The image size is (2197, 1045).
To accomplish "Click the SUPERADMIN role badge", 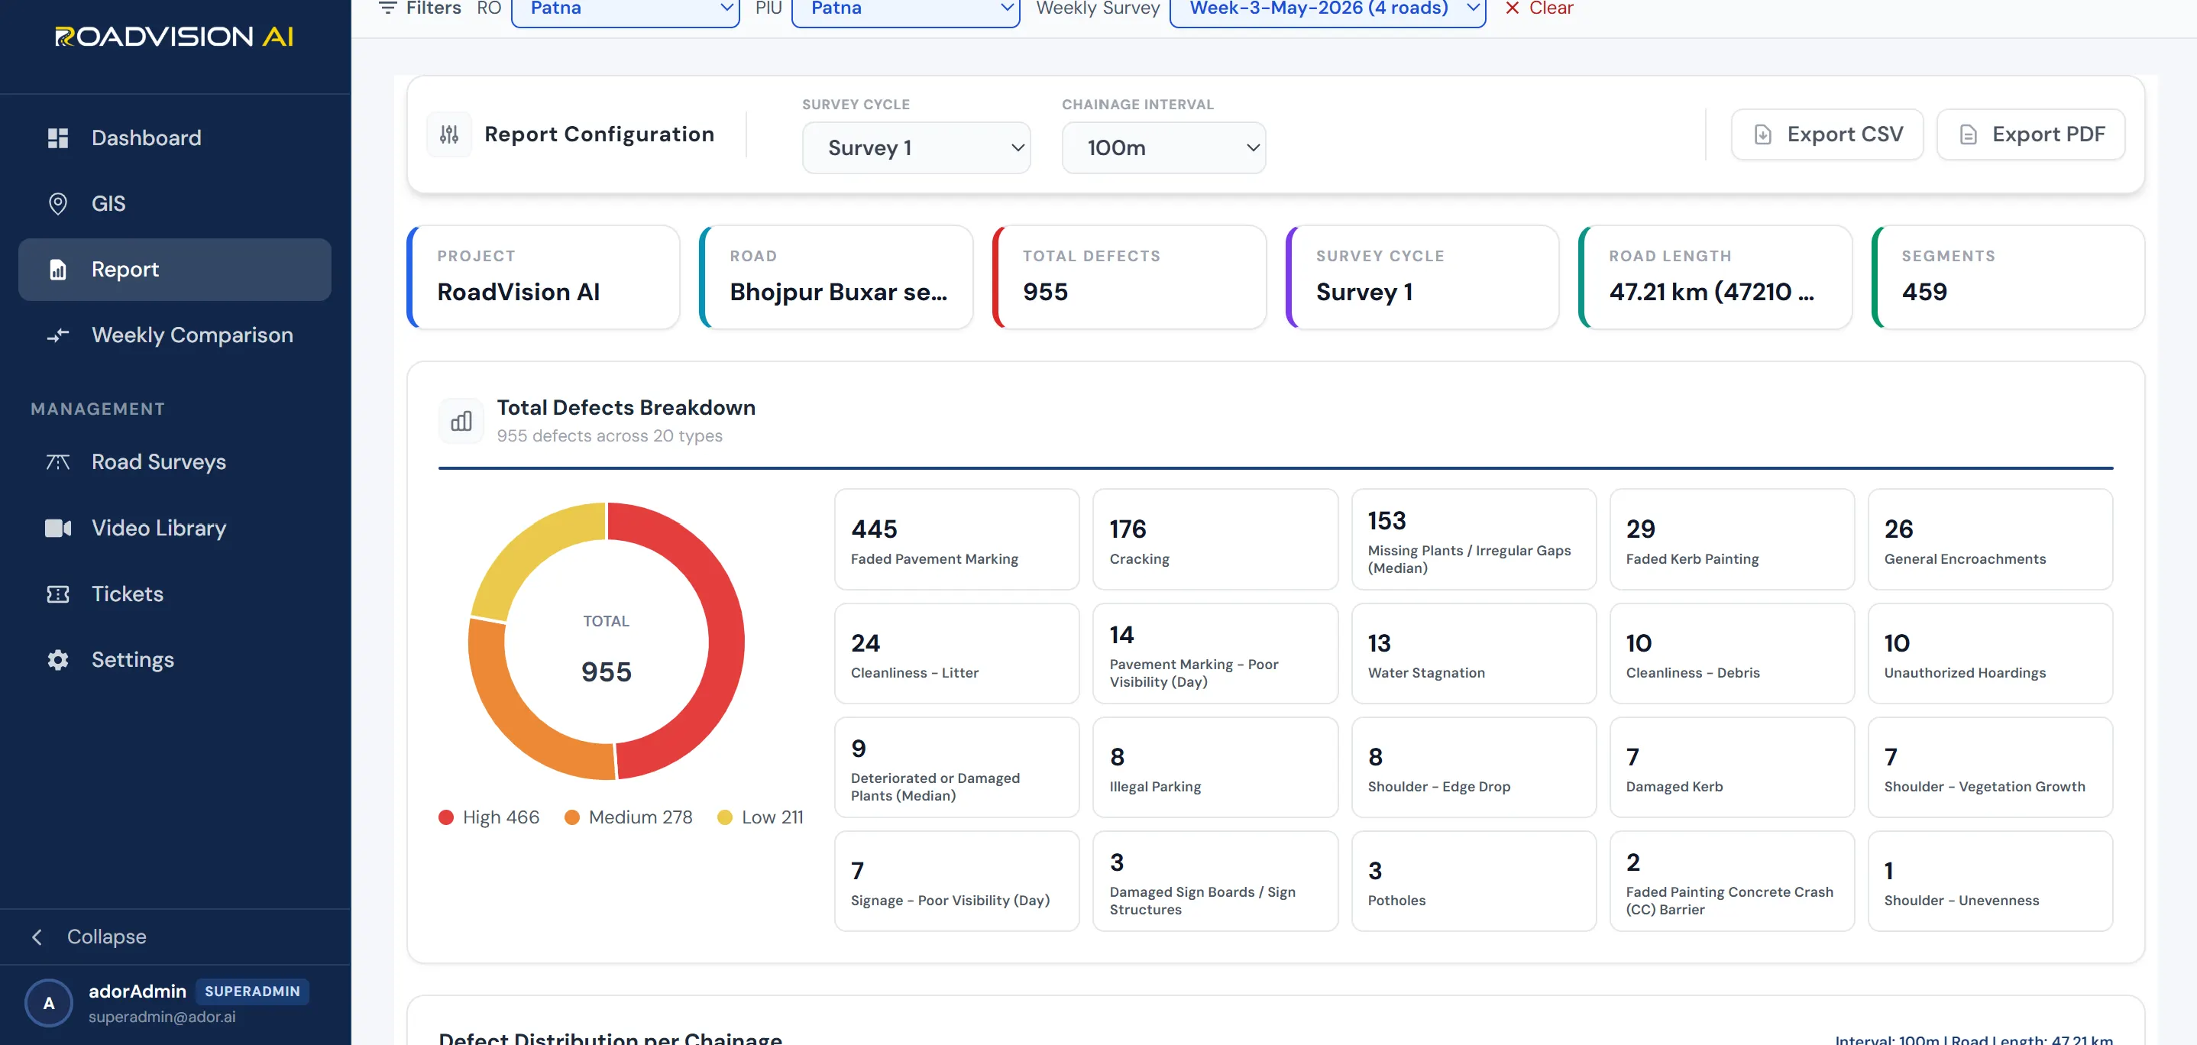I will (252, 992).
